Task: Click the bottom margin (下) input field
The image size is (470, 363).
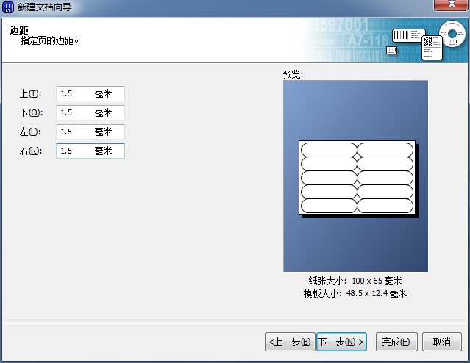Action: point(90,113)
